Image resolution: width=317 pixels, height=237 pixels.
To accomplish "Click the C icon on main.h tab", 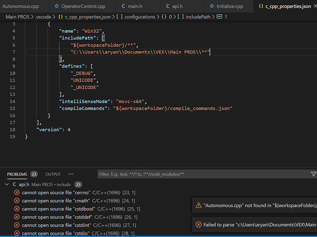I will pyautogui.click(x=123, y=6).
